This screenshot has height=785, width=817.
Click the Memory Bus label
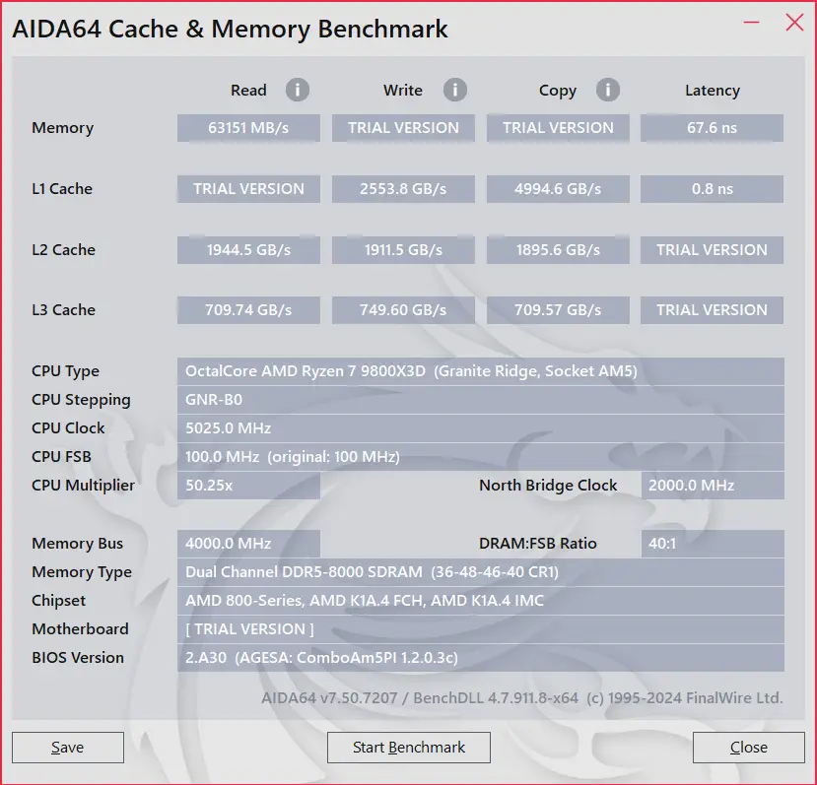77,544
